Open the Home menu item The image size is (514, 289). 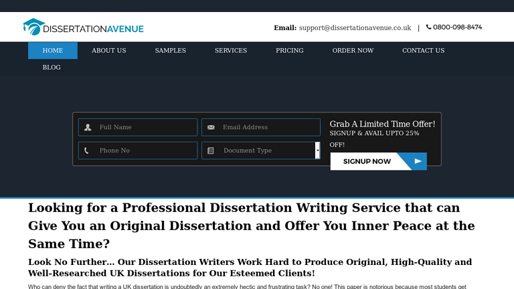(x=52, y=51)
